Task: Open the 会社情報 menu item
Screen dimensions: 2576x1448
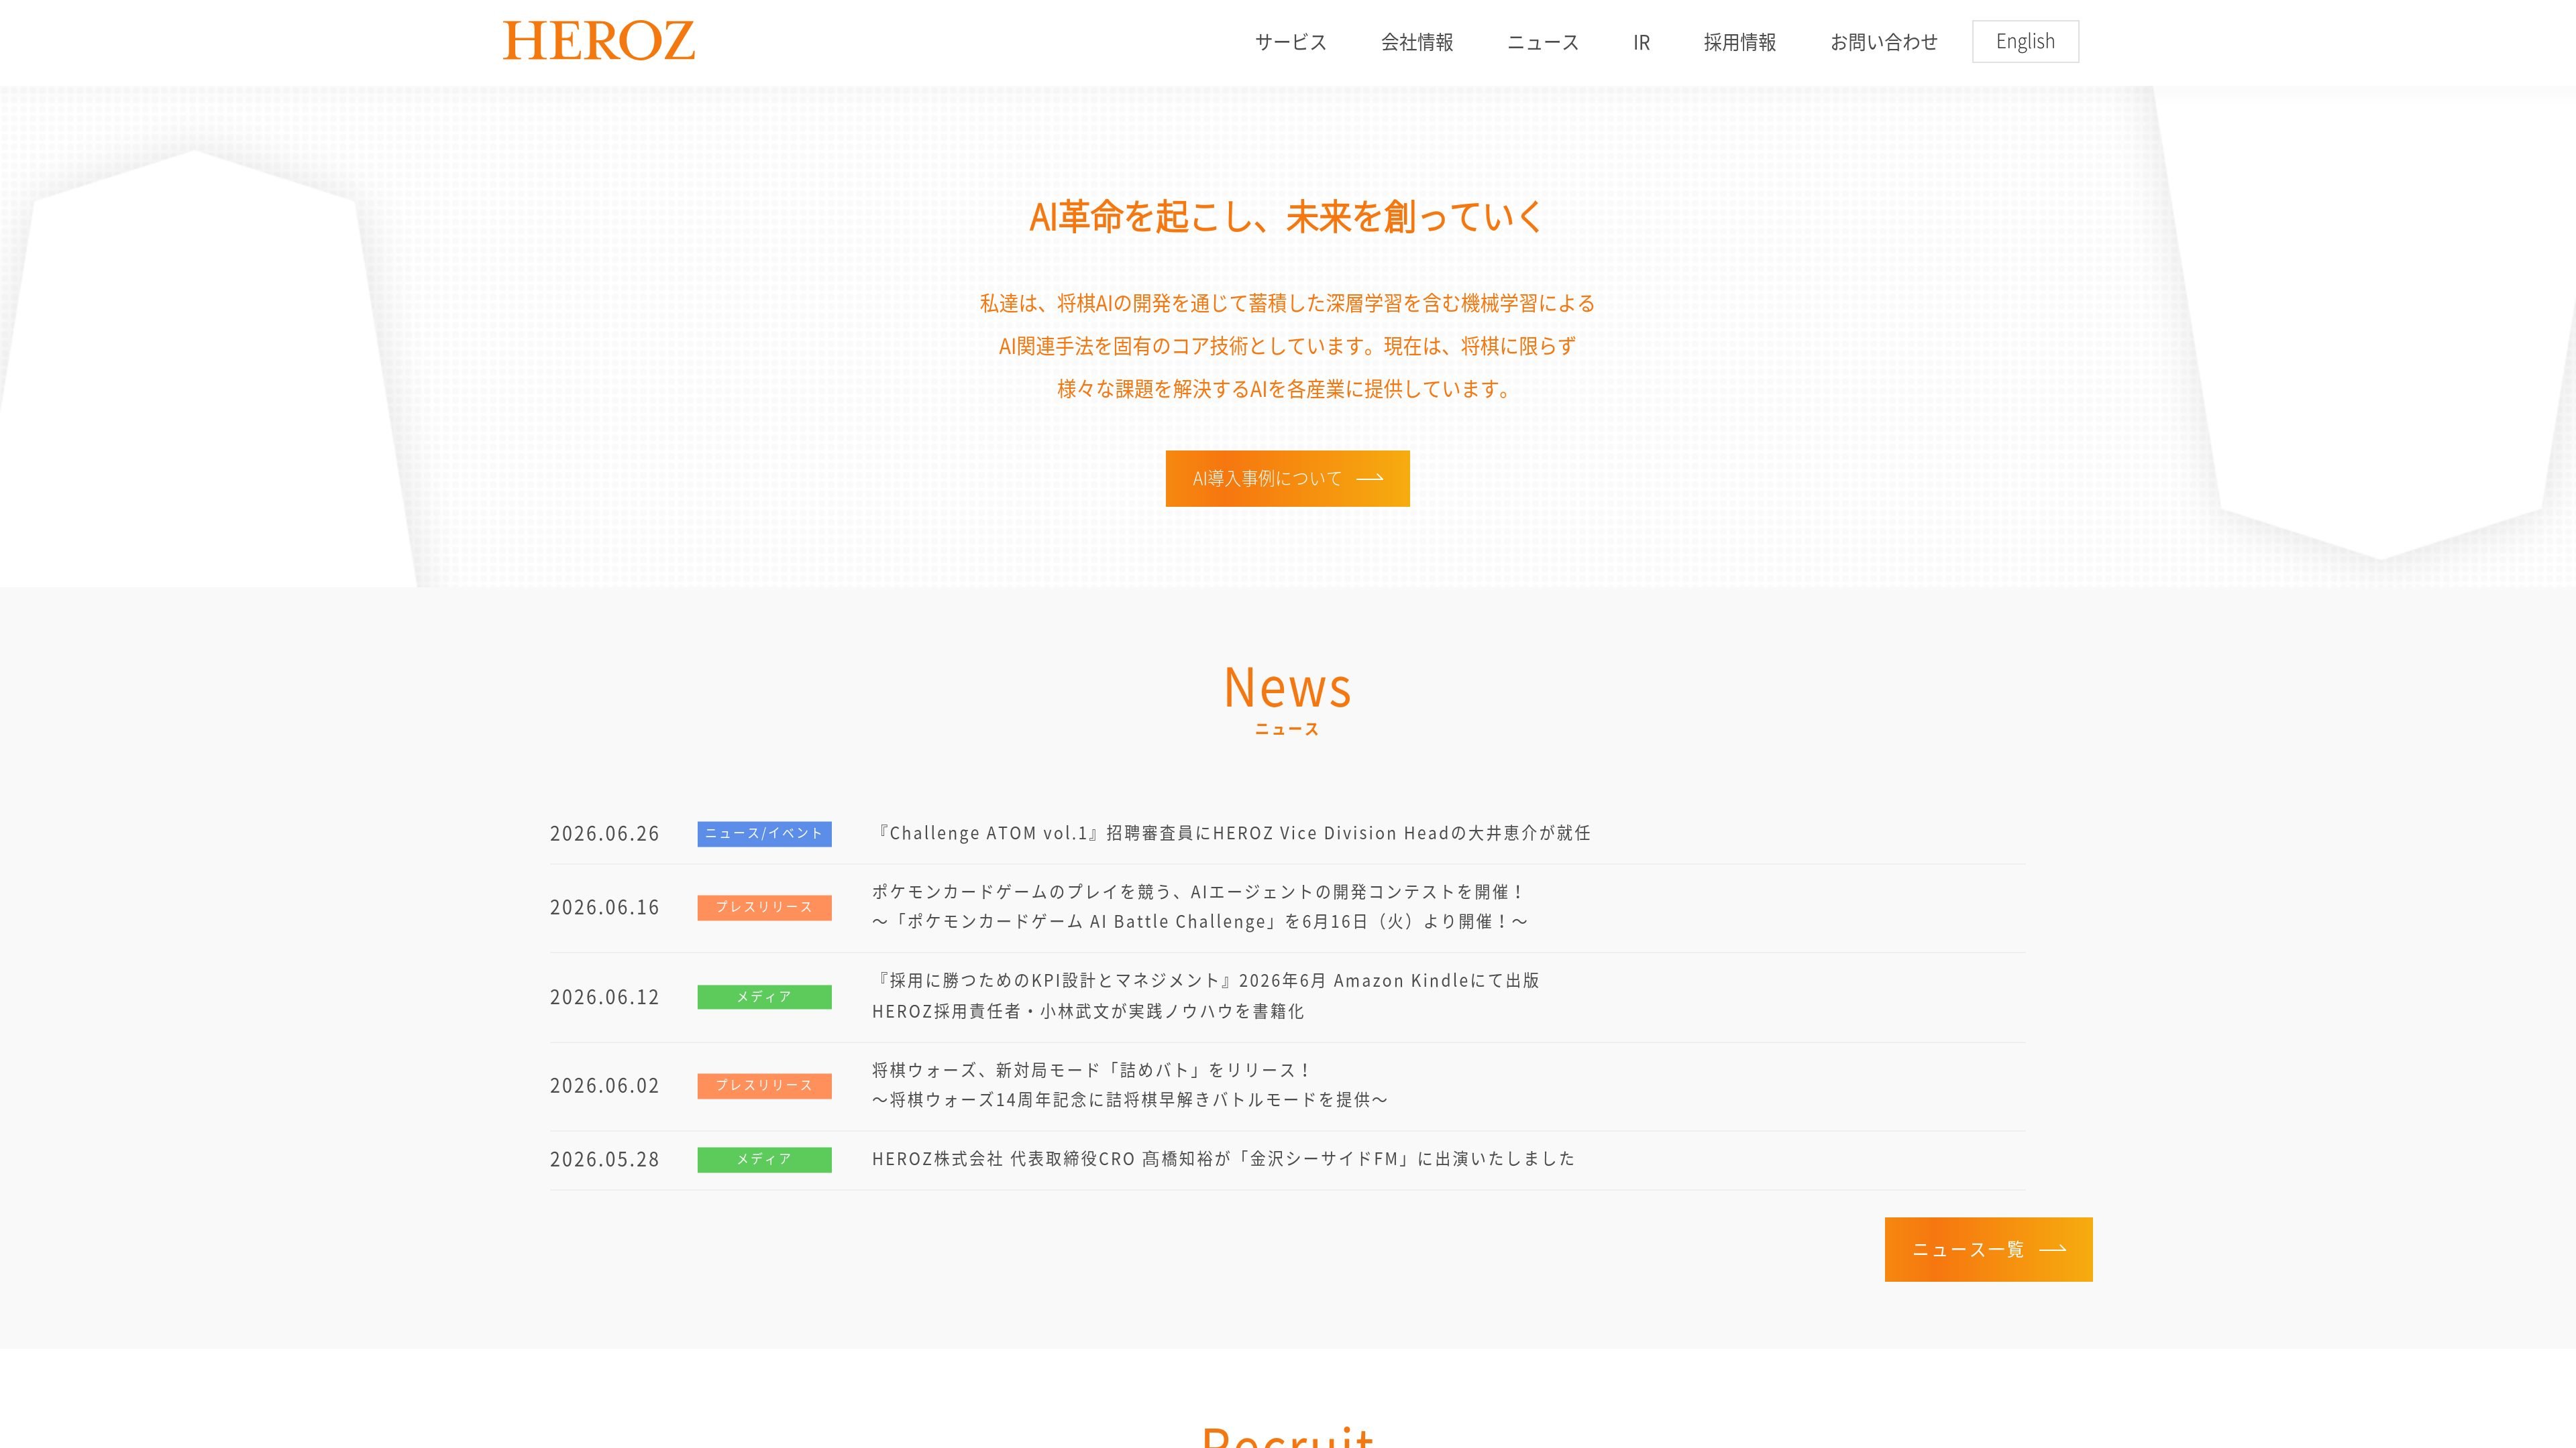Action: 1417,42
